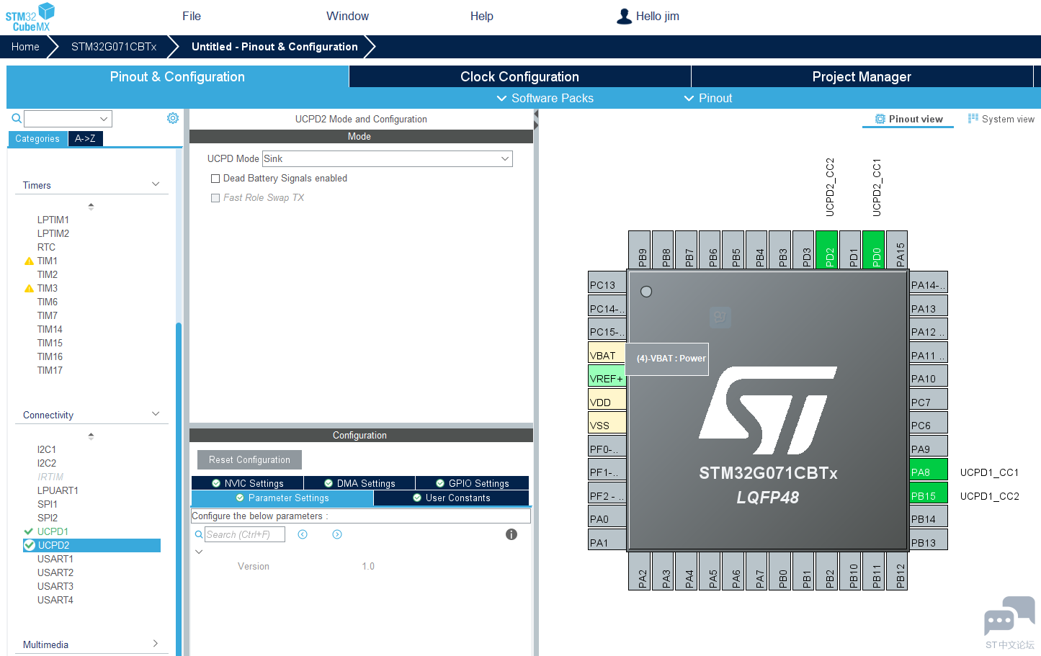Click the categories panel vertical scrollbar
This screenshot has width=1041, height=656.
(x=179, y=489)
